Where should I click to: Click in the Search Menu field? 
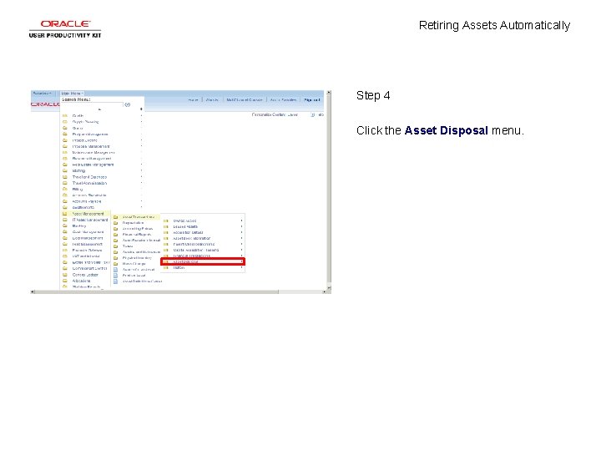93,104
